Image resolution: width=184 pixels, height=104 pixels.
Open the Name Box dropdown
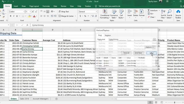coord(8,25)
